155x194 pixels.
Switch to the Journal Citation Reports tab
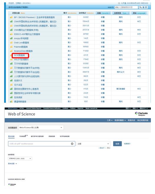coord(34,108)
